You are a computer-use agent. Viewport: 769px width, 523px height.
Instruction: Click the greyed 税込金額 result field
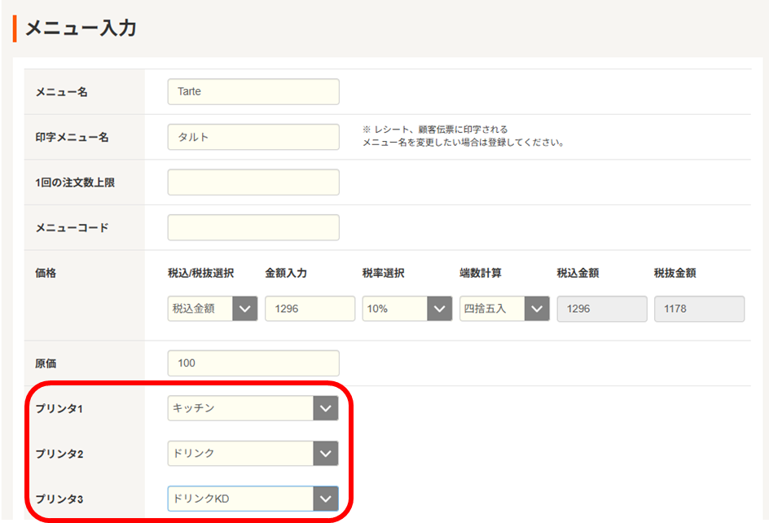pyautogui.click(x=601, y=310)
